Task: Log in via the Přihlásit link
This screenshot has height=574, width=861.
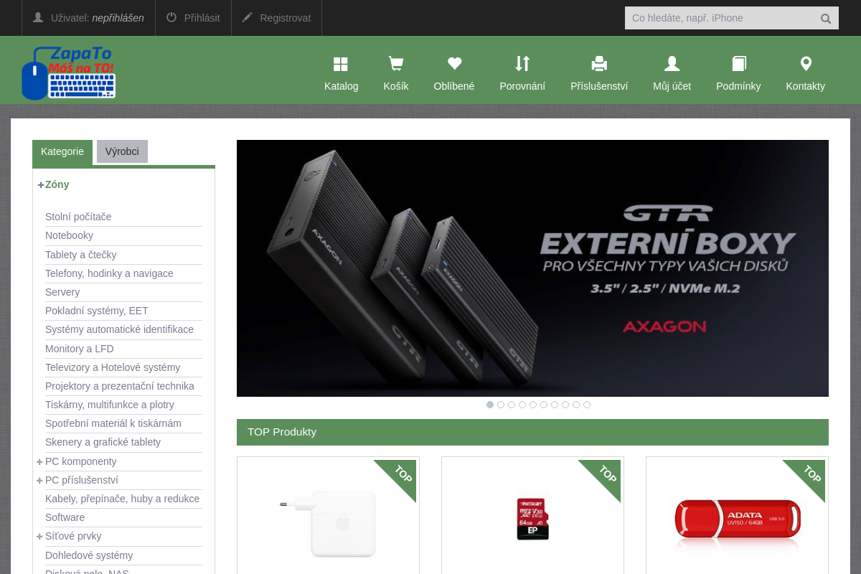Action: [202, 18]
